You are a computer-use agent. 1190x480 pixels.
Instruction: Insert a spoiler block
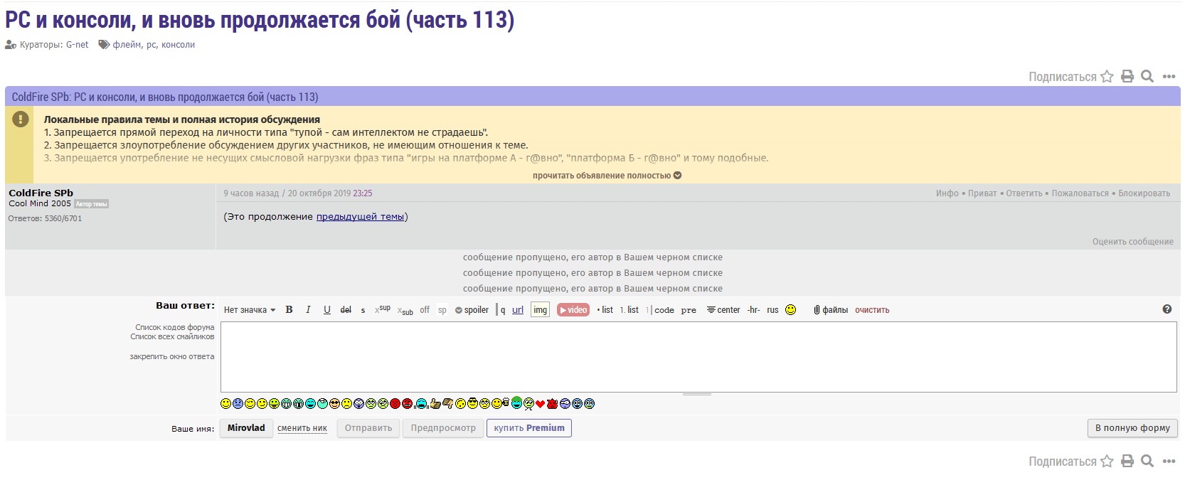472,310
